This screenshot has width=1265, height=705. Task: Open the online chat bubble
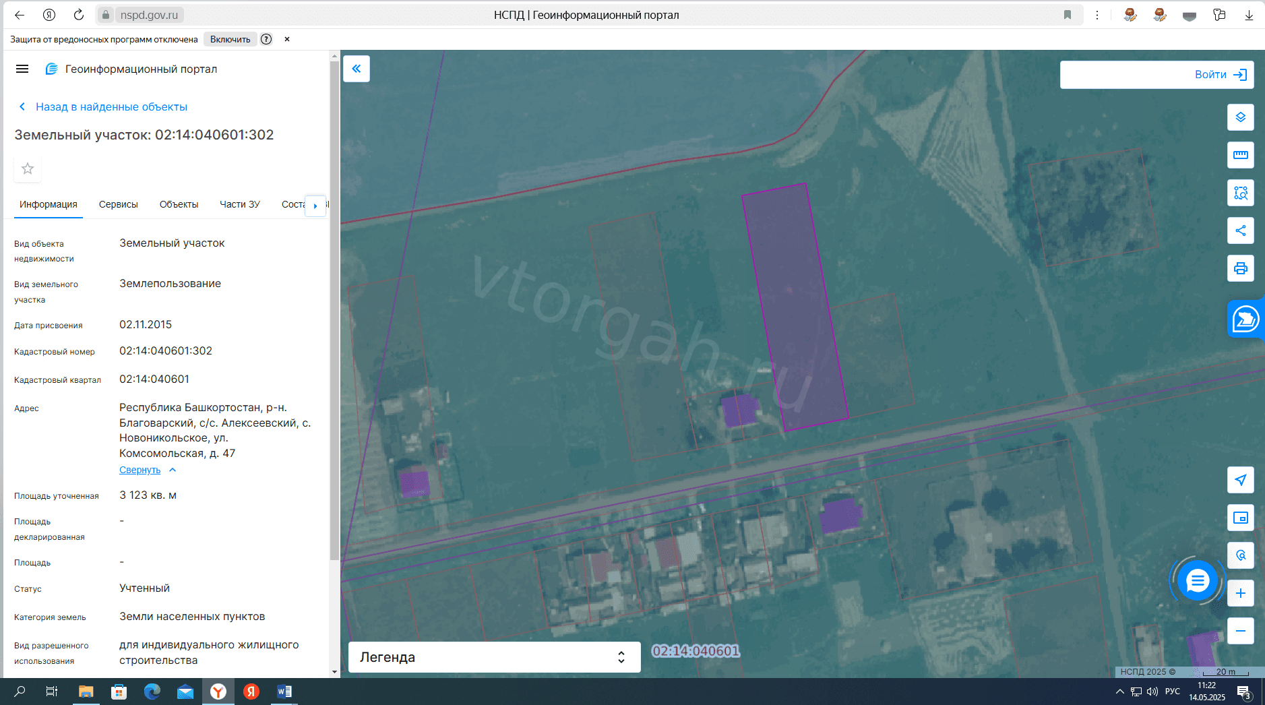tap(1198, 580)
